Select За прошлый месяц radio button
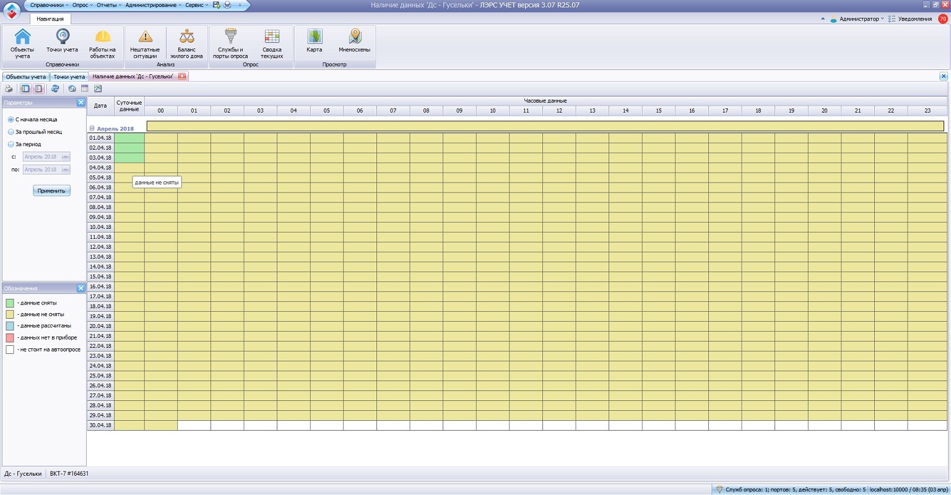Screen dimensions: 951x495 (11, 132)
